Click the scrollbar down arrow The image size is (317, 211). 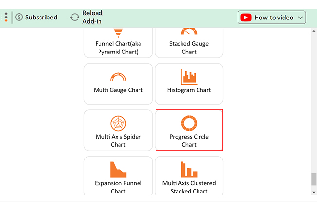click(314, 192)
